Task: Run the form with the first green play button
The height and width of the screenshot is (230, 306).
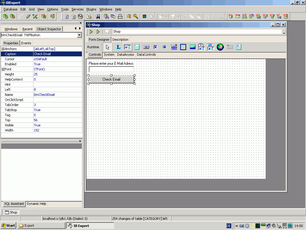Action: pos(91,32)
